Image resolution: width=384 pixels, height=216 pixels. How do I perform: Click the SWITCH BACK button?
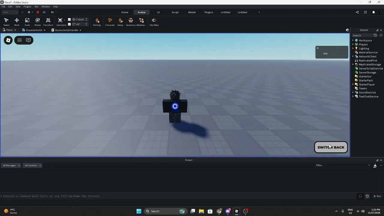coord(331,147)
